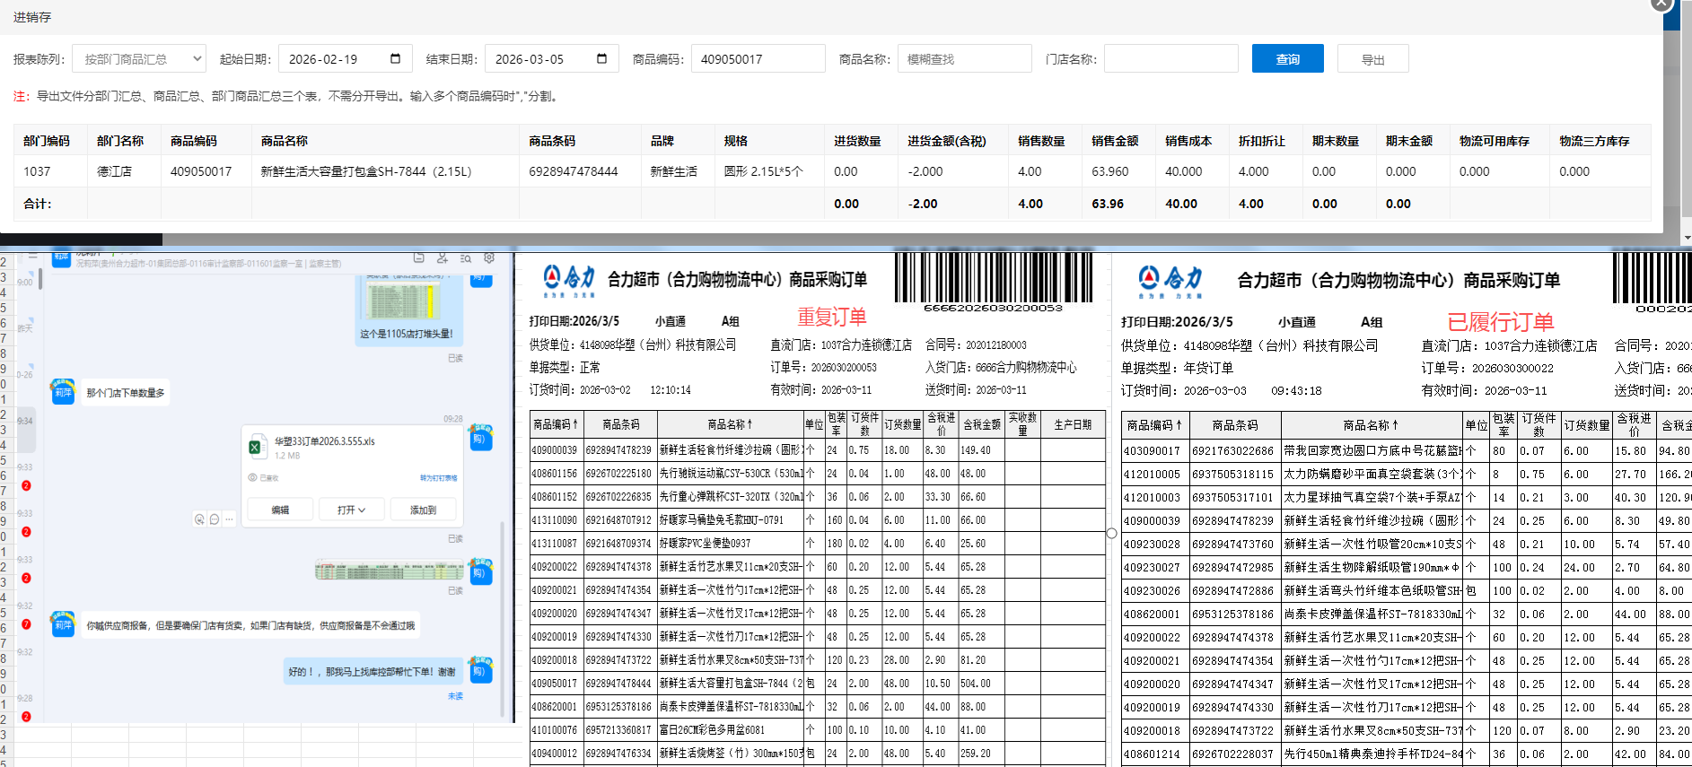Click the Excel file icon of 华塑33订单
Viewport: 1692px width, 767px height.
click(x=256, y=447)
